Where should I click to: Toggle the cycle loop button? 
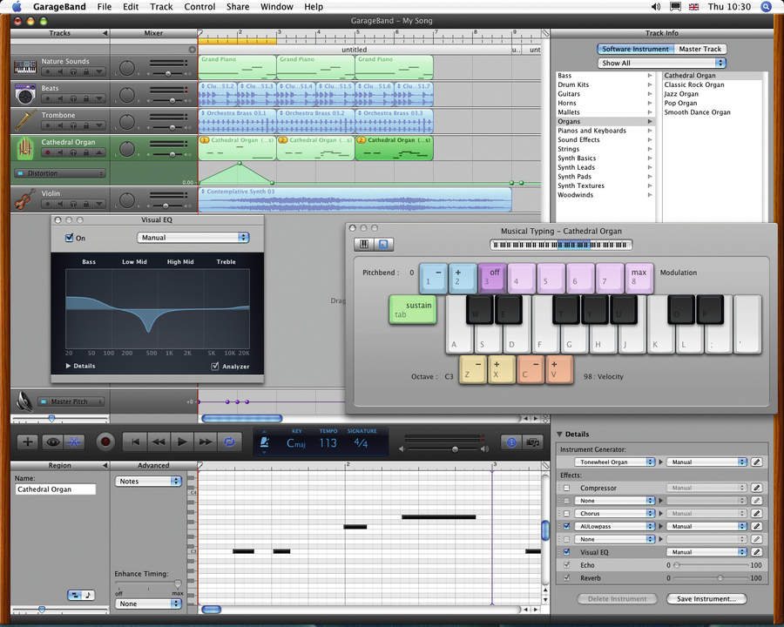pos(229,442)
